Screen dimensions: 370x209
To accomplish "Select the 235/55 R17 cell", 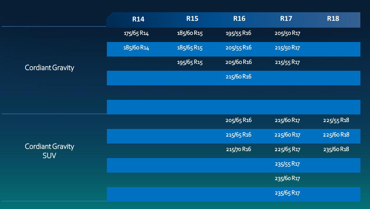I will pos(287,164).
